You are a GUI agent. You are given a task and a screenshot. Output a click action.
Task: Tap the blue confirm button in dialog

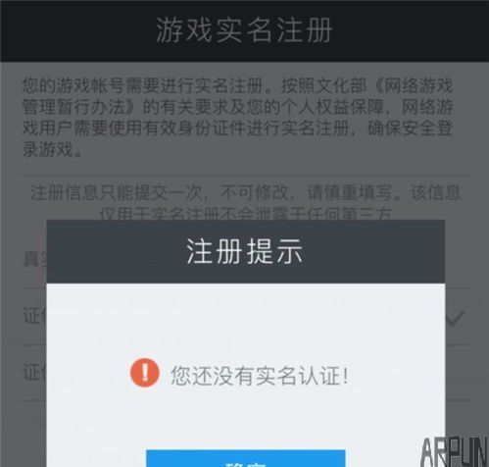(x=246, y=458)
